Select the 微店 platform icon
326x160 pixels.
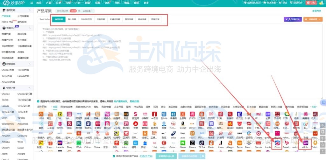69,124
